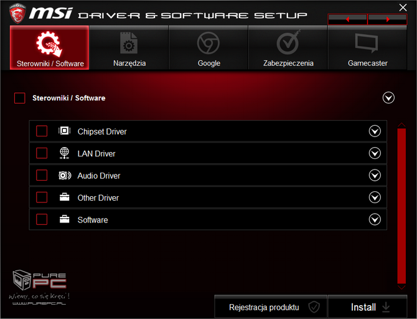The width and height of the screenshot is (417, 319).
Task: Click the shield icon on Rejestracja produktu
Action: (x=314, y=307)
